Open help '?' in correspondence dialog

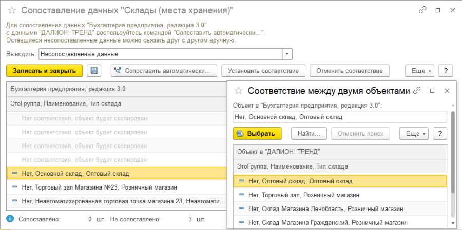click(440, 134)
